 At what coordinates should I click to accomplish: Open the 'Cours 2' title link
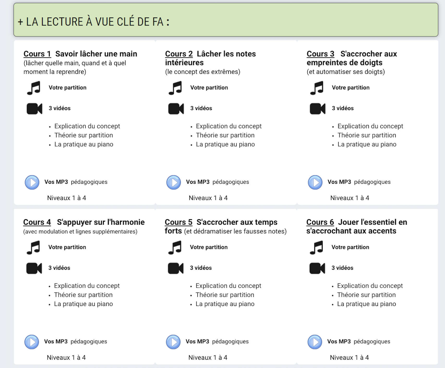pos(179,54)
